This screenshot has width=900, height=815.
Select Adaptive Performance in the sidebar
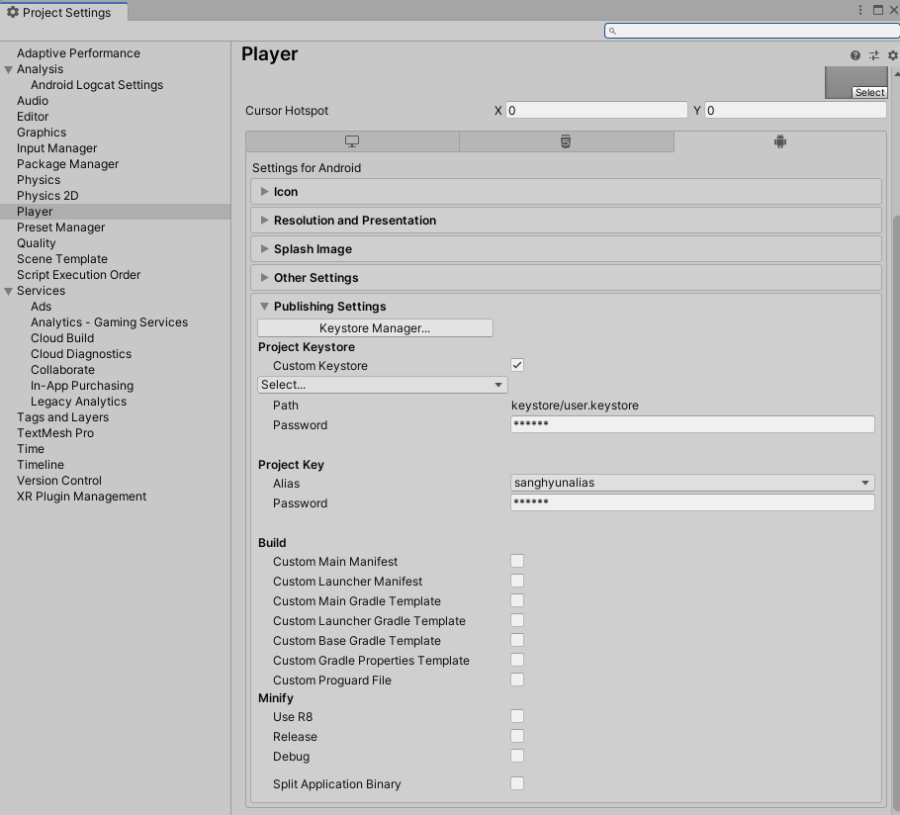click(x=79, y=53)
